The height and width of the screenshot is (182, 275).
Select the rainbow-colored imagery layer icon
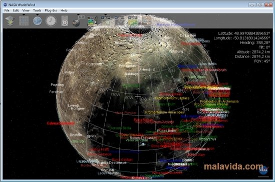click(92, 21)
